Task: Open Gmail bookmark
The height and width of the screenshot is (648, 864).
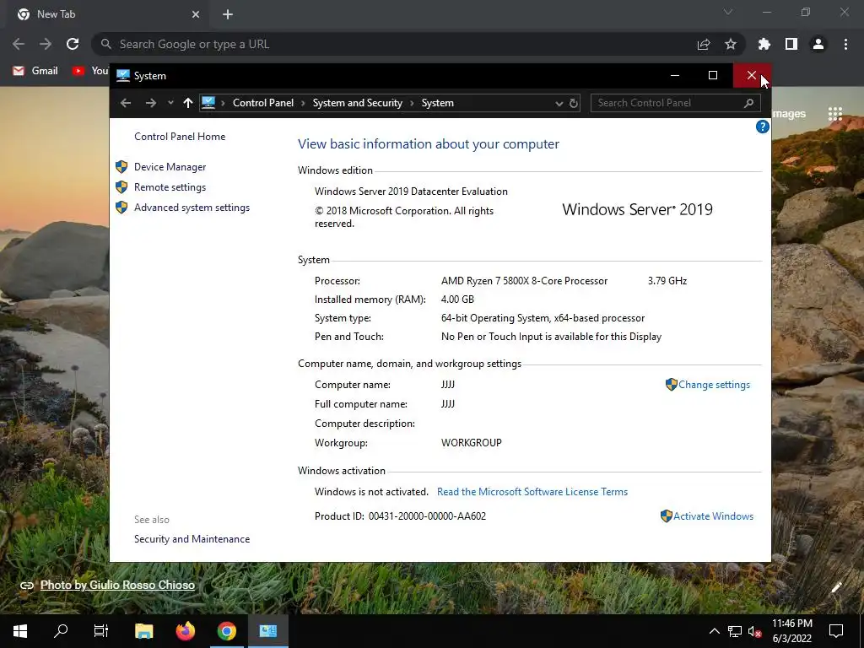Action: click(35, 71)
